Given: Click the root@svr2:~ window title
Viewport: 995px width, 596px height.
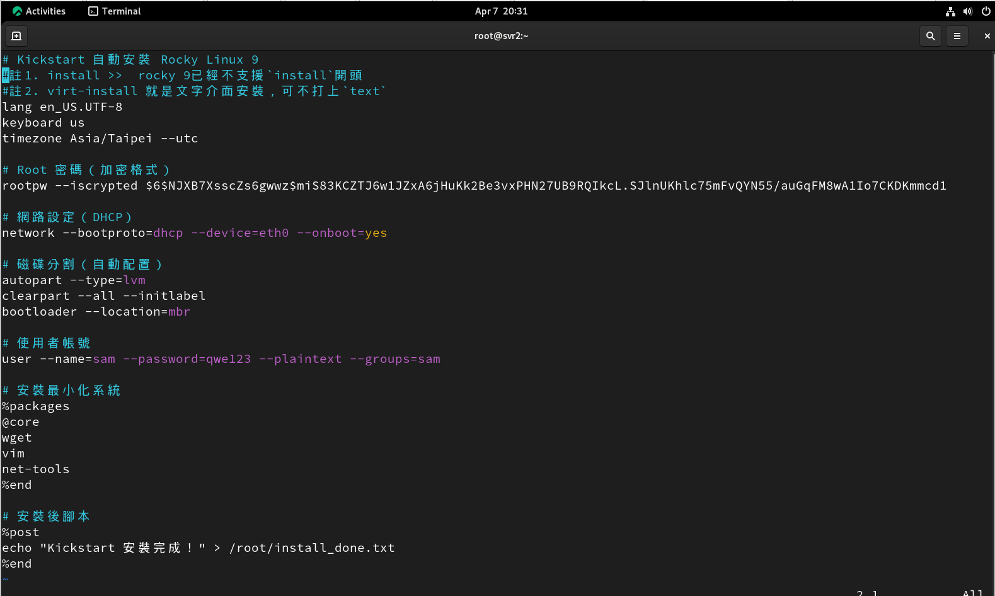Looking at the screenshot, I should [x=501, y=36].
